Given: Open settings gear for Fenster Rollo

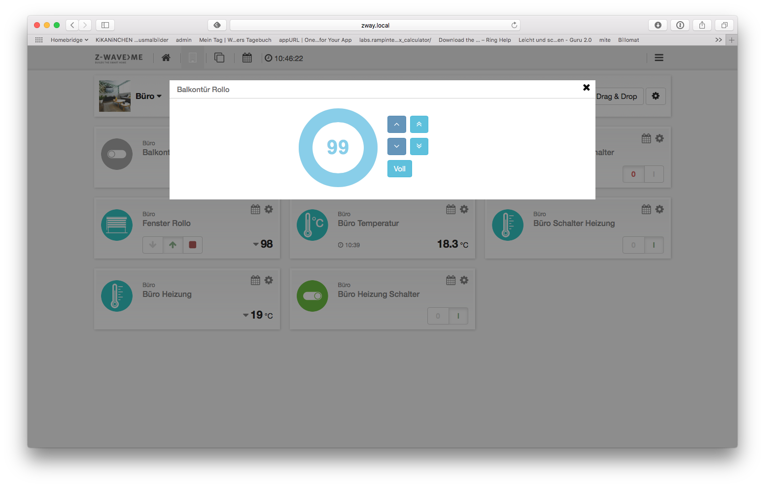Looking at the screenshot, I should pyautogui.click(x=269, y=209).
